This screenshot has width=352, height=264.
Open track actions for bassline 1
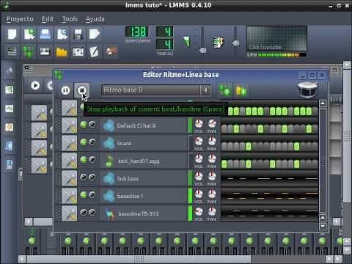point(69,196)
